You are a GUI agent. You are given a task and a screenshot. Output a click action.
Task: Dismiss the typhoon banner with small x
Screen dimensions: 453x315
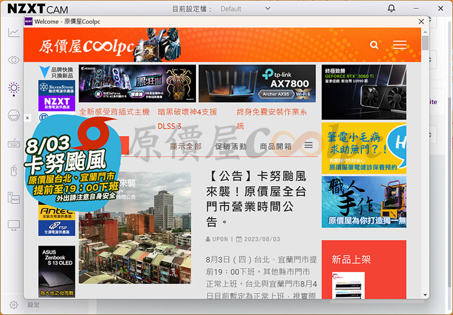point(27,118)
